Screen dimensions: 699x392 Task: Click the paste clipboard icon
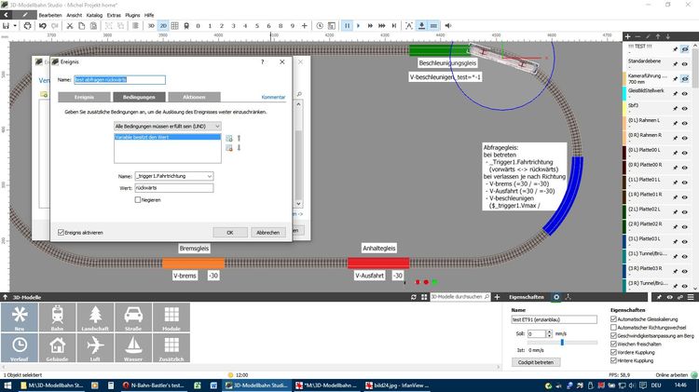93,26
